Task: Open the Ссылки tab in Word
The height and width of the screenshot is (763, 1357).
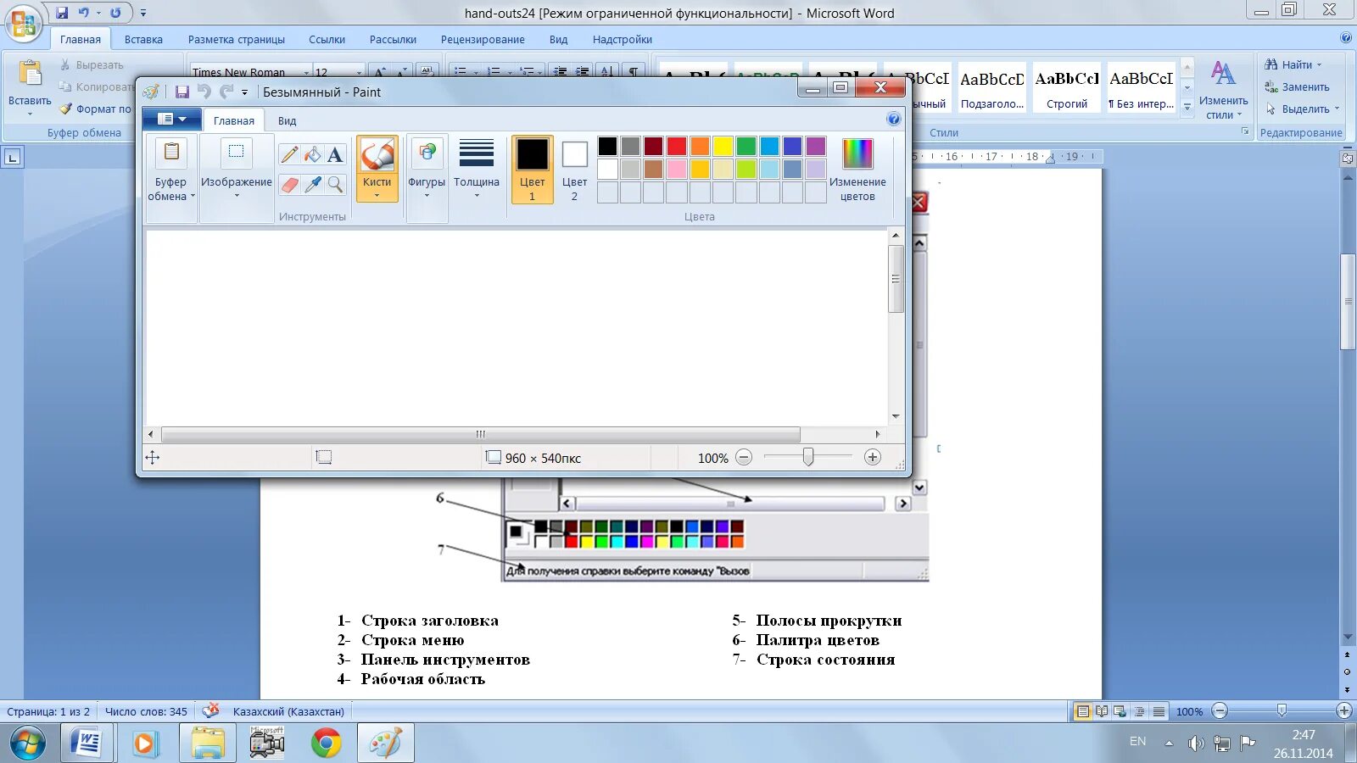Action: 327,39
